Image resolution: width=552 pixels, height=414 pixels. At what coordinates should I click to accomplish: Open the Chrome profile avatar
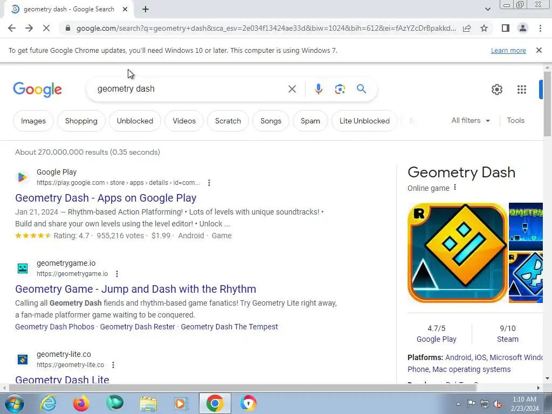pos(523,28)
